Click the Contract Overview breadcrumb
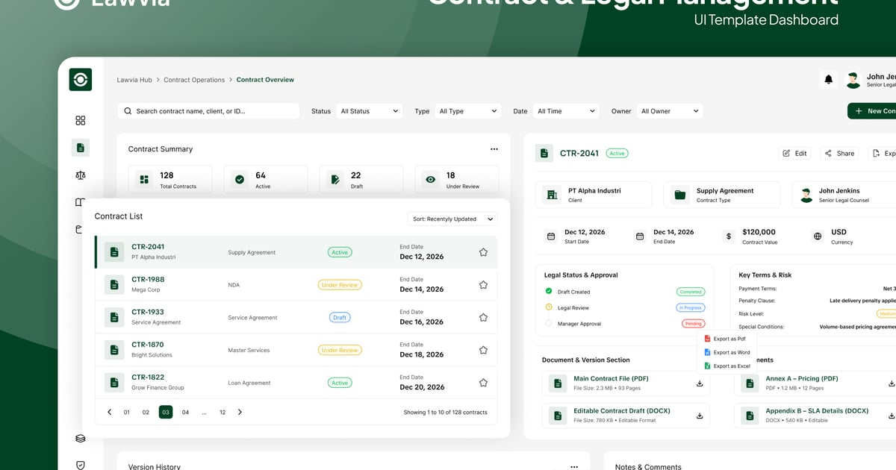Screen dimensions: 896x470 tap(265, 80)
